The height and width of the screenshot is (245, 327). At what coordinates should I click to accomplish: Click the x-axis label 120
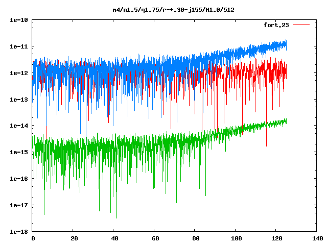point(277,238)
